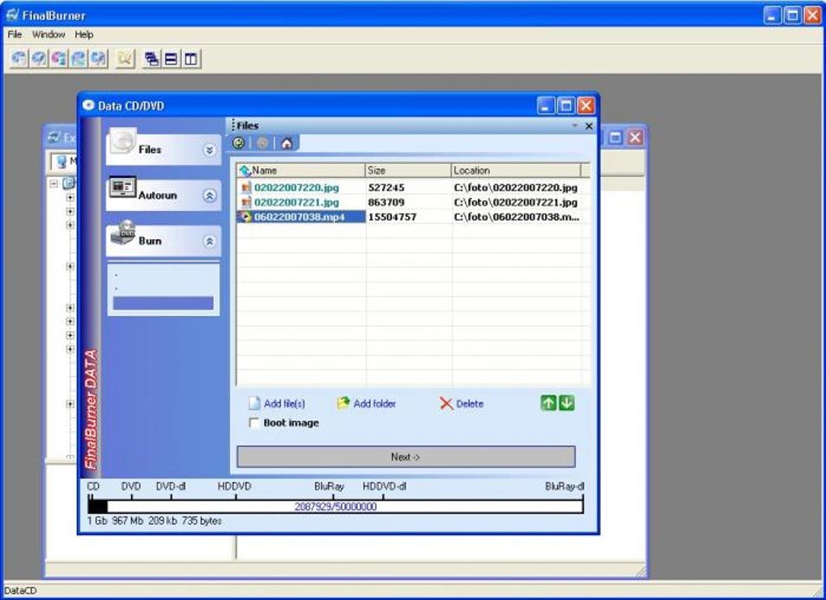
Task: Click the total size text under capacity bar
Action: pos(155,521)
